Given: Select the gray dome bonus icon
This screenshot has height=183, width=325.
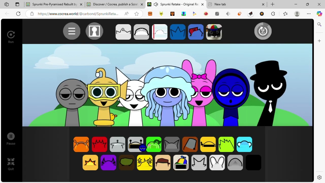Looking at the screenshot, I should click(x=141, y=32).
